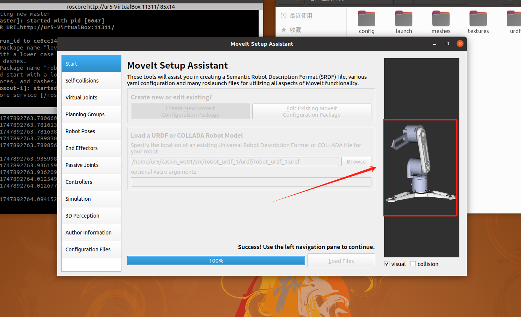
Task: Open recently used files in file manager sidebar
Action: click(297, 16)
